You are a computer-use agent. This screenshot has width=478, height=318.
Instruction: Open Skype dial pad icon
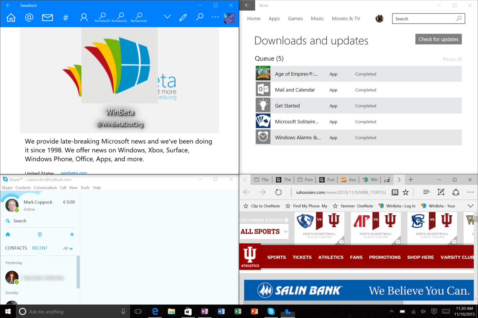click(40, 234)
